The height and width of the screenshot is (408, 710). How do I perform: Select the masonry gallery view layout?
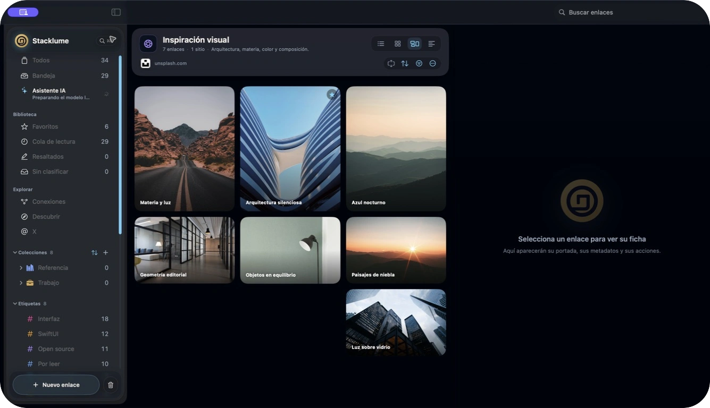tap(415, 44)
